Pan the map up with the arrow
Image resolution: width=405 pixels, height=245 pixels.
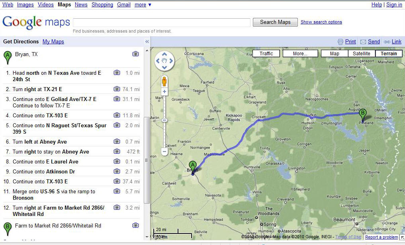point(164,54)
